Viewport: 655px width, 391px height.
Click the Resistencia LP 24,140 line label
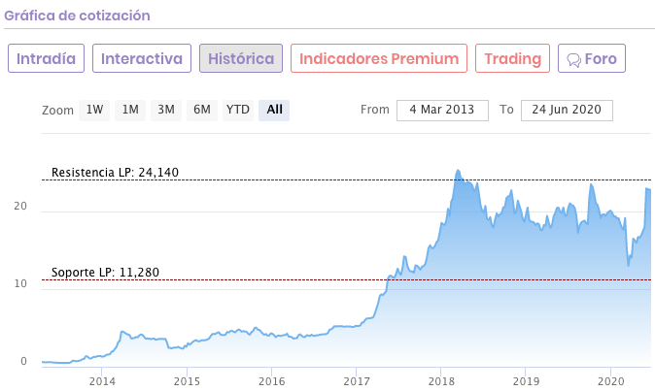[x=115, y=173]
